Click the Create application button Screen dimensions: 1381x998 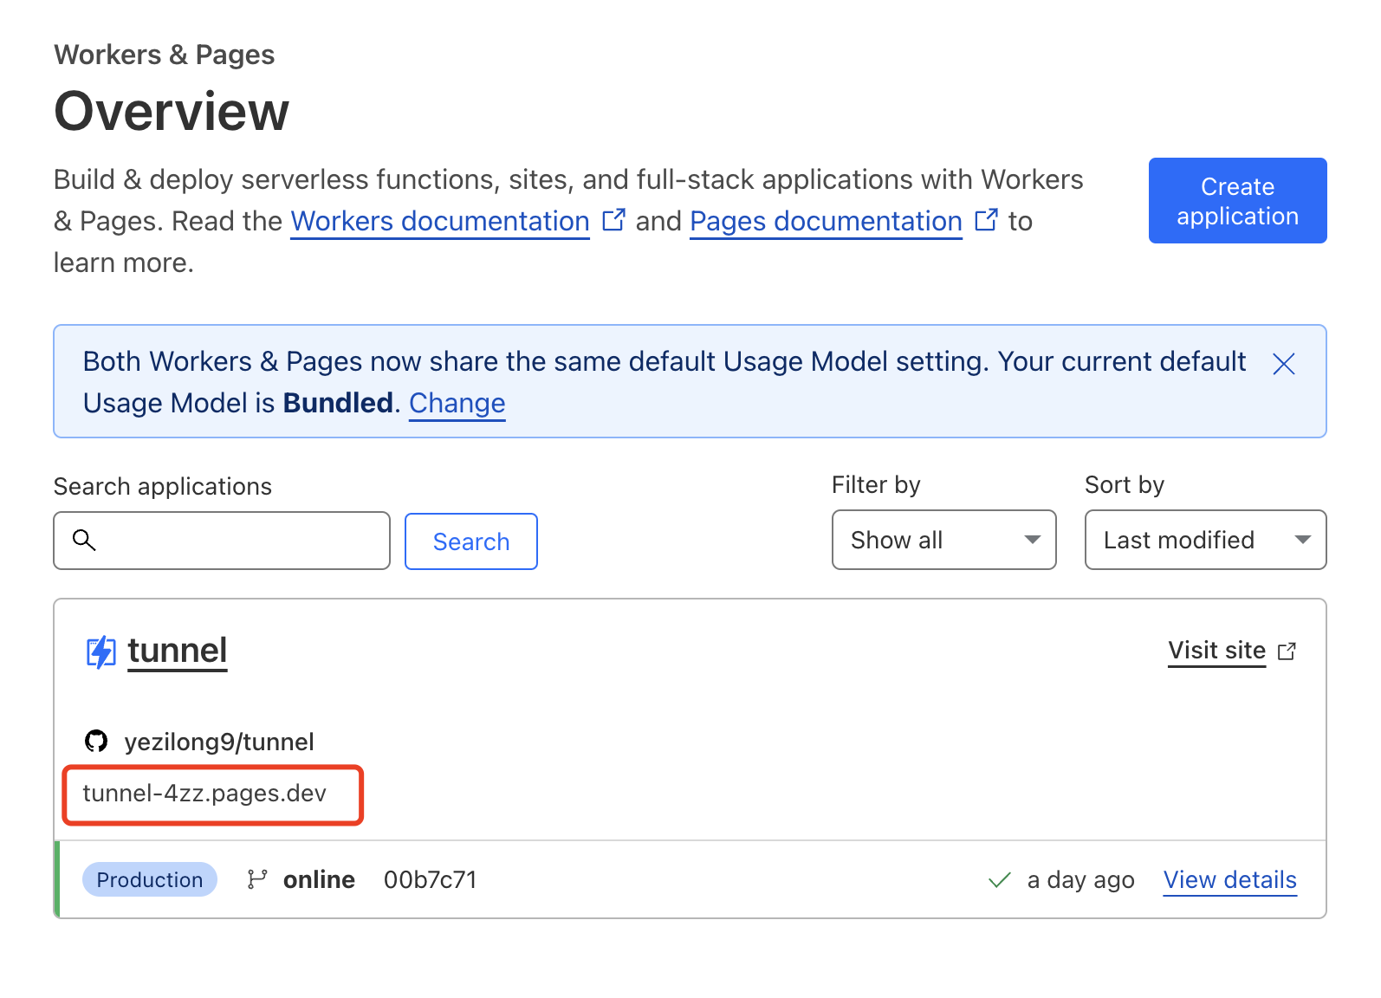pos(1237,201)
